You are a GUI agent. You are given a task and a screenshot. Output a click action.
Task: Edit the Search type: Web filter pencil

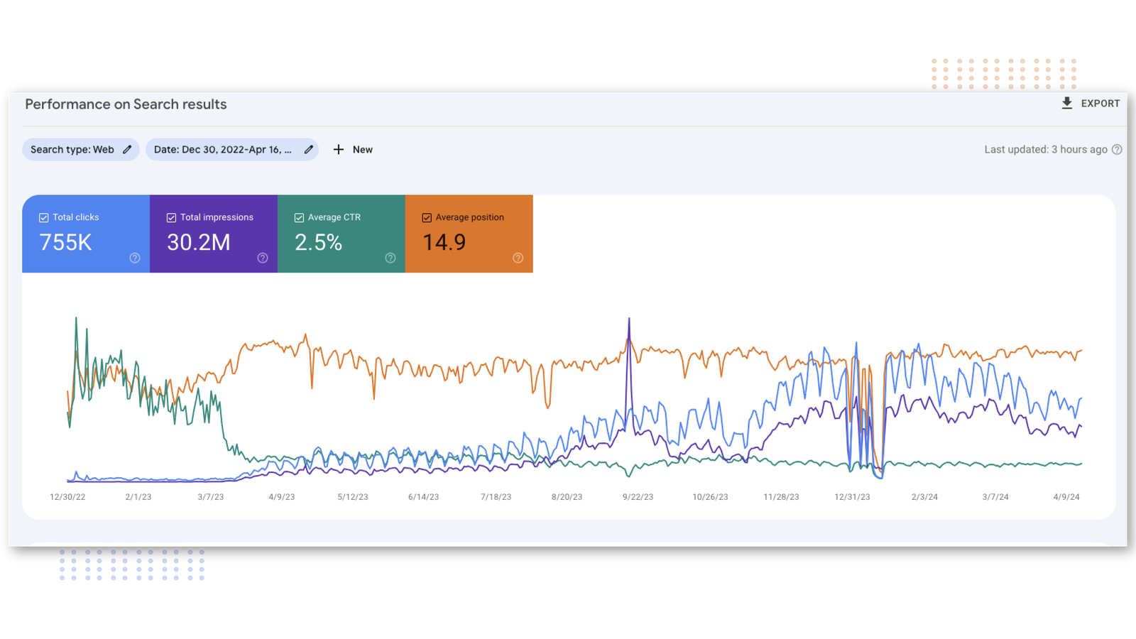click(x=127, y=150)
